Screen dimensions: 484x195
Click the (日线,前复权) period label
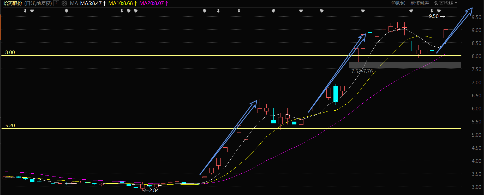(38, 3)
